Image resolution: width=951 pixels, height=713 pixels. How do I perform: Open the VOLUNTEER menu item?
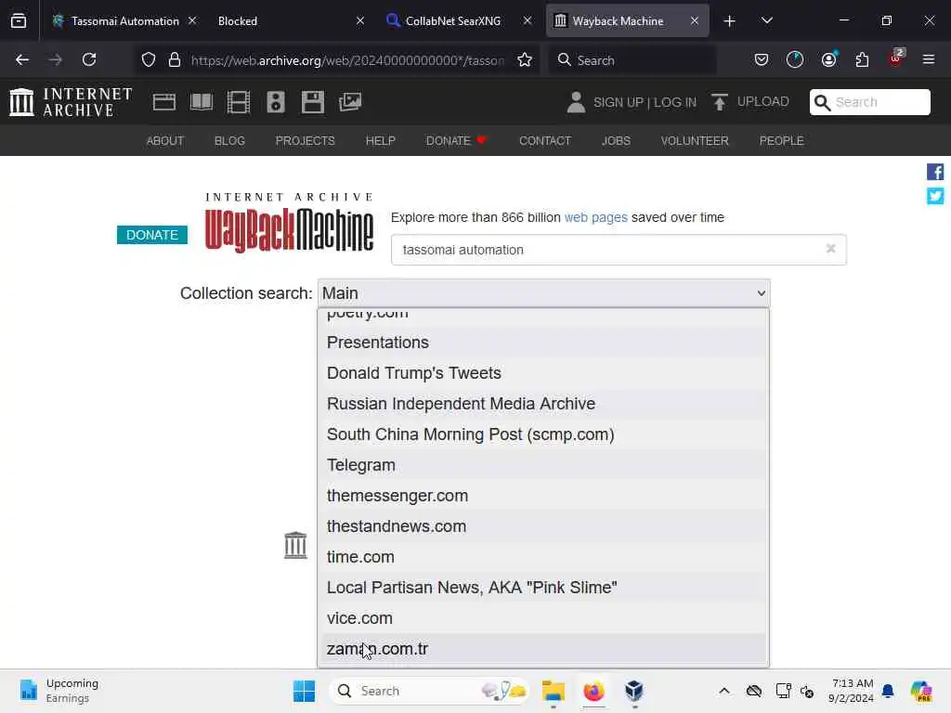pyautogui.click(x=695, y=141)
